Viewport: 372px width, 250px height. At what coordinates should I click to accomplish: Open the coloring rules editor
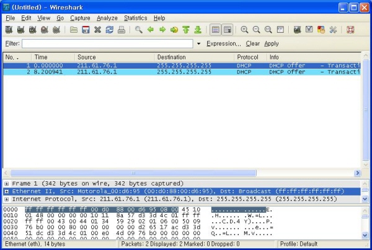[321, 30]
